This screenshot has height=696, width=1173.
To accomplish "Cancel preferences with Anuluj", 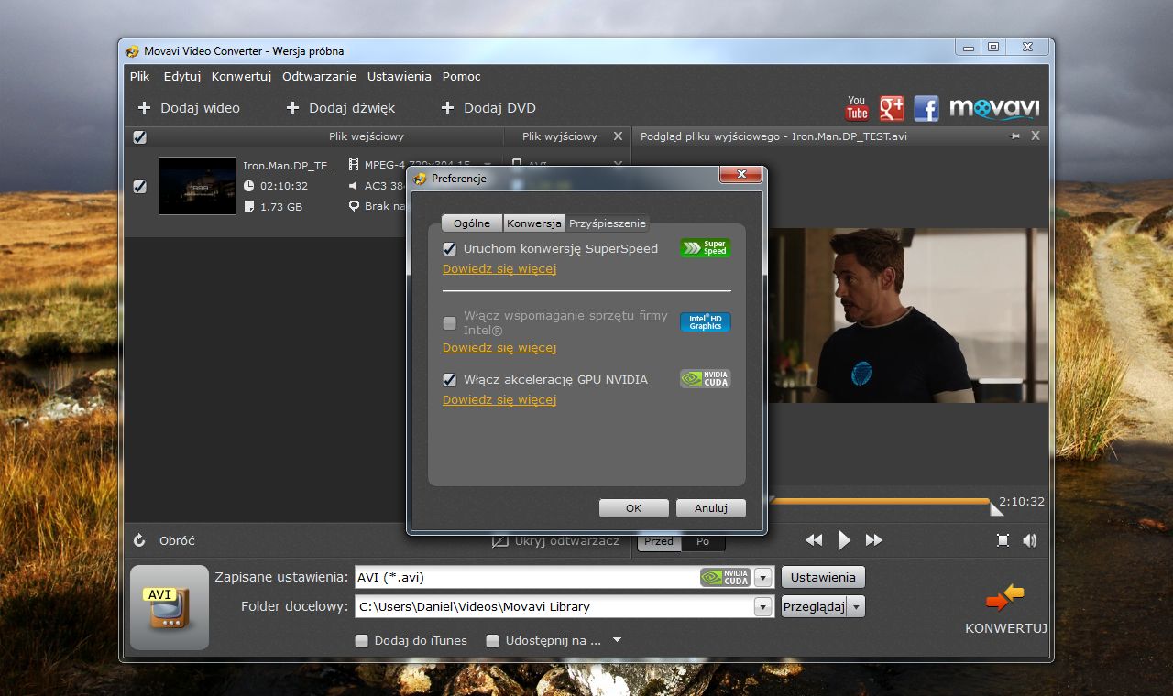I will pyautogui.click(x=711, y=508).
